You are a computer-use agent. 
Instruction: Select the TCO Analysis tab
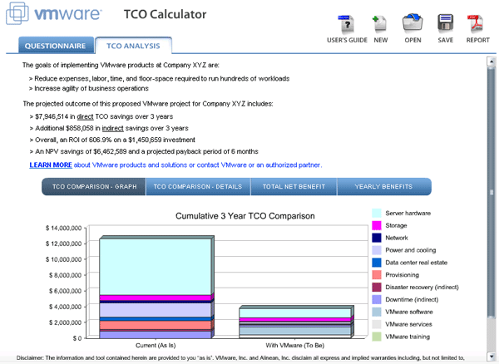pyautogui.click(x=133, y=46)
